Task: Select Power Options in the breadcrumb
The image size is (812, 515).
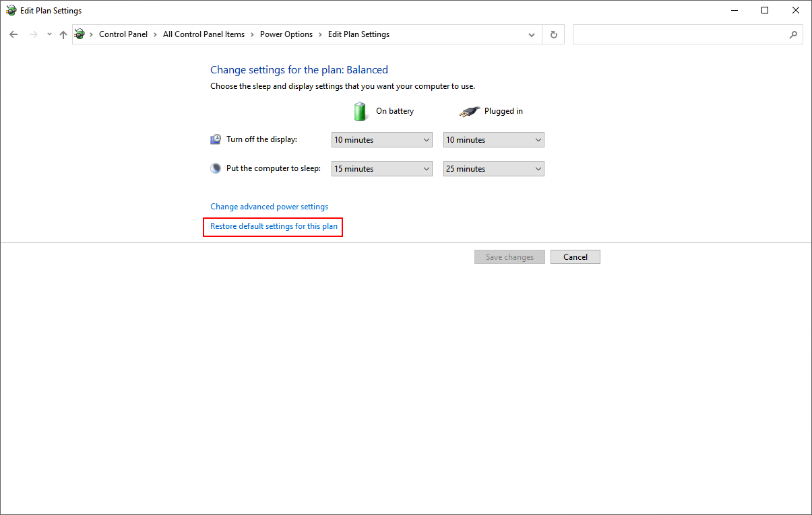Action: pos(286,34)
